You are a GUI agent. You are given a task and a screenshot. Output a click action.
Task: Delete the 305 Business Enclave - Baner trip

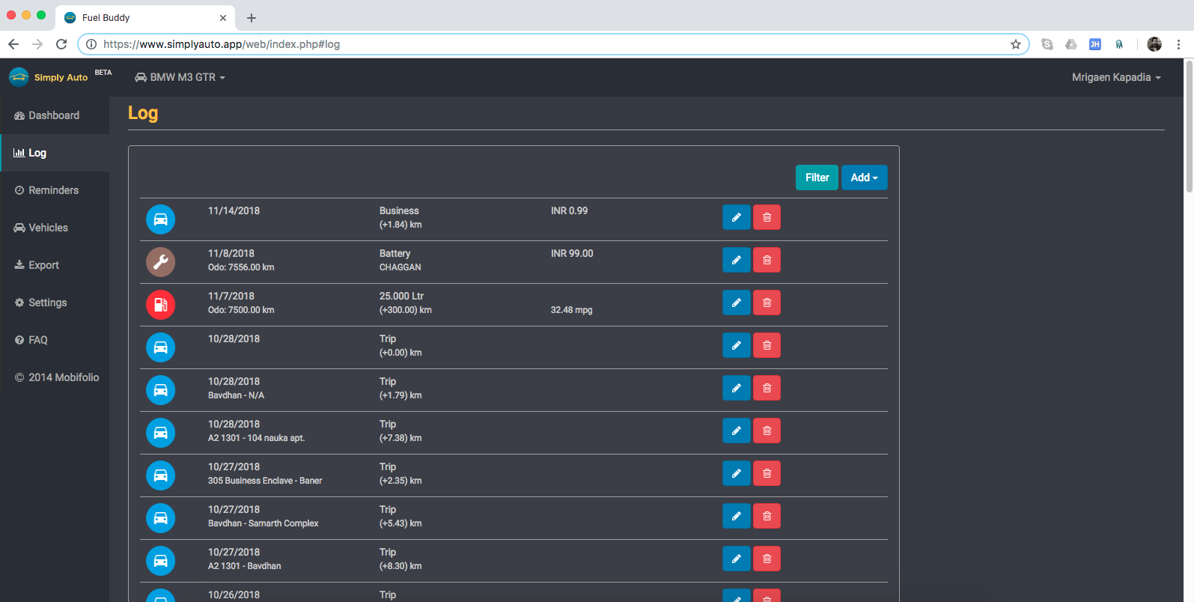click(x=767, y=473)
